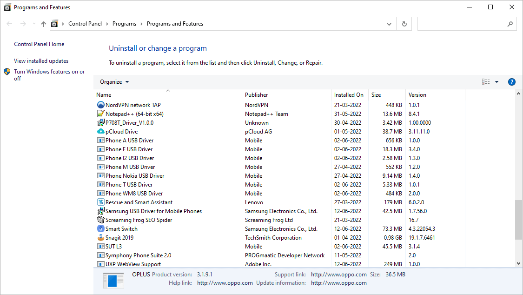Click the pCloud Drive icon
The image size is (523, 295).
[x=101, y=132]
